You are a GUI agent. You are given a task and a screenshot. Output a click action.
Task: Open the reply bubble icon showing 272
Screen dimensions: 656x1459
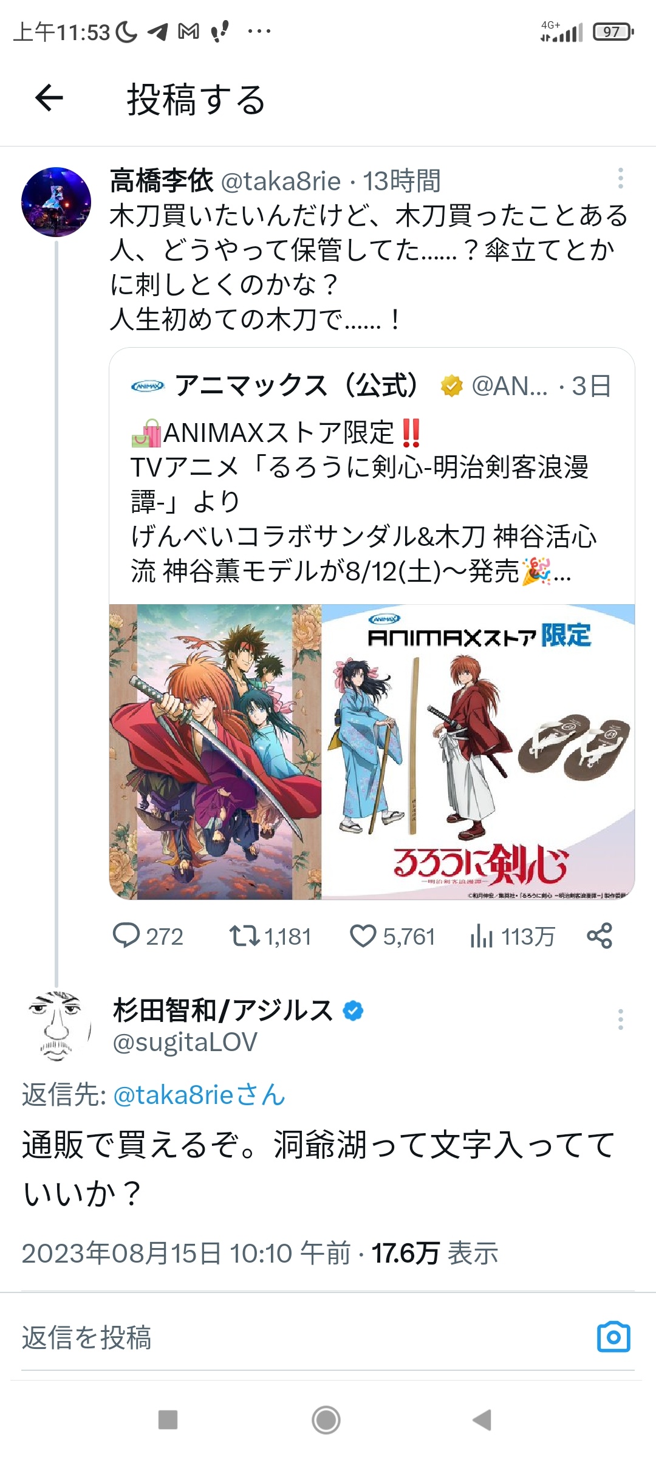(126, 936)
